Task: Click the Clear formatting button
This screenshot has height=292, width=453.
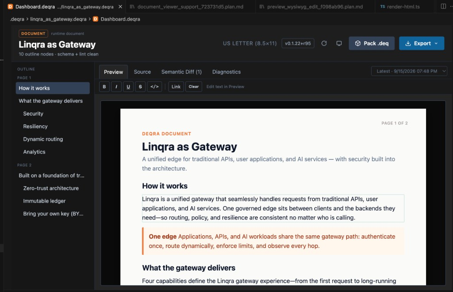Action: click(x=194, y=87)
